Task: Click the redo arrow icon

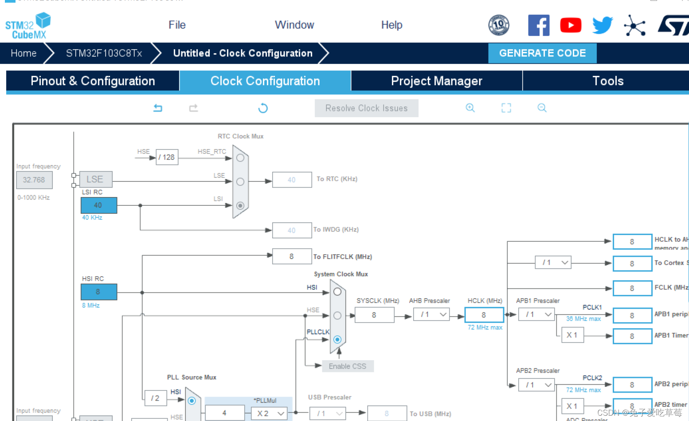Action: click(x=193, y=108)
